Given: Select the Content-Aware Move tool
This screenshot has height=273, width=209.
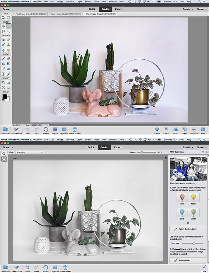Looking at the screenshot, I should click(x=3, y=88).
